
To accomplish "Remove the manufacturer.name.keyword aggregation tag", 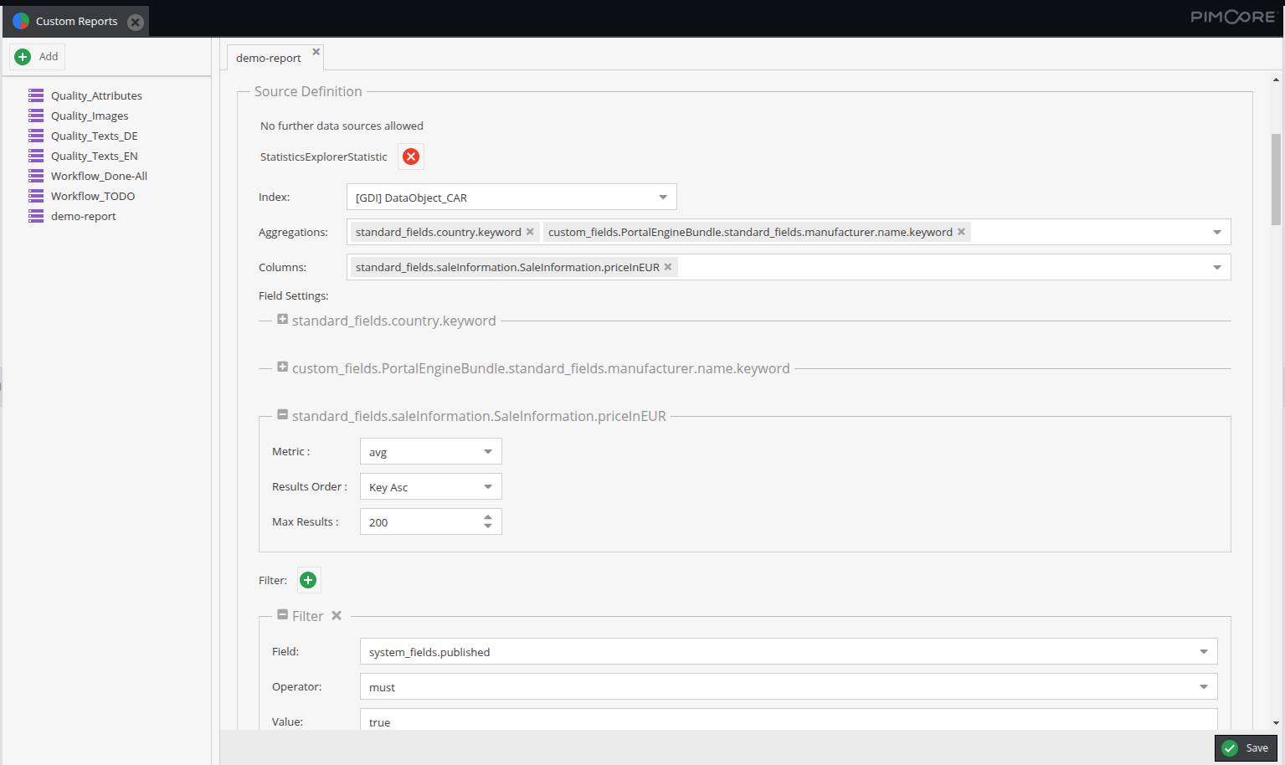I will coord(960,231).
